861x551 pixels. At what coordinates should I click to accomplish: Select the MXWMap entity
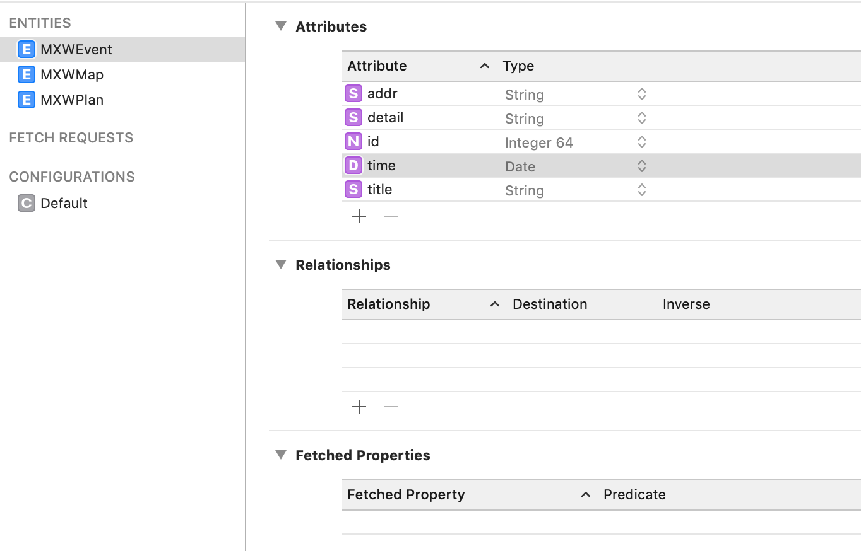click(x=122, y=74)
